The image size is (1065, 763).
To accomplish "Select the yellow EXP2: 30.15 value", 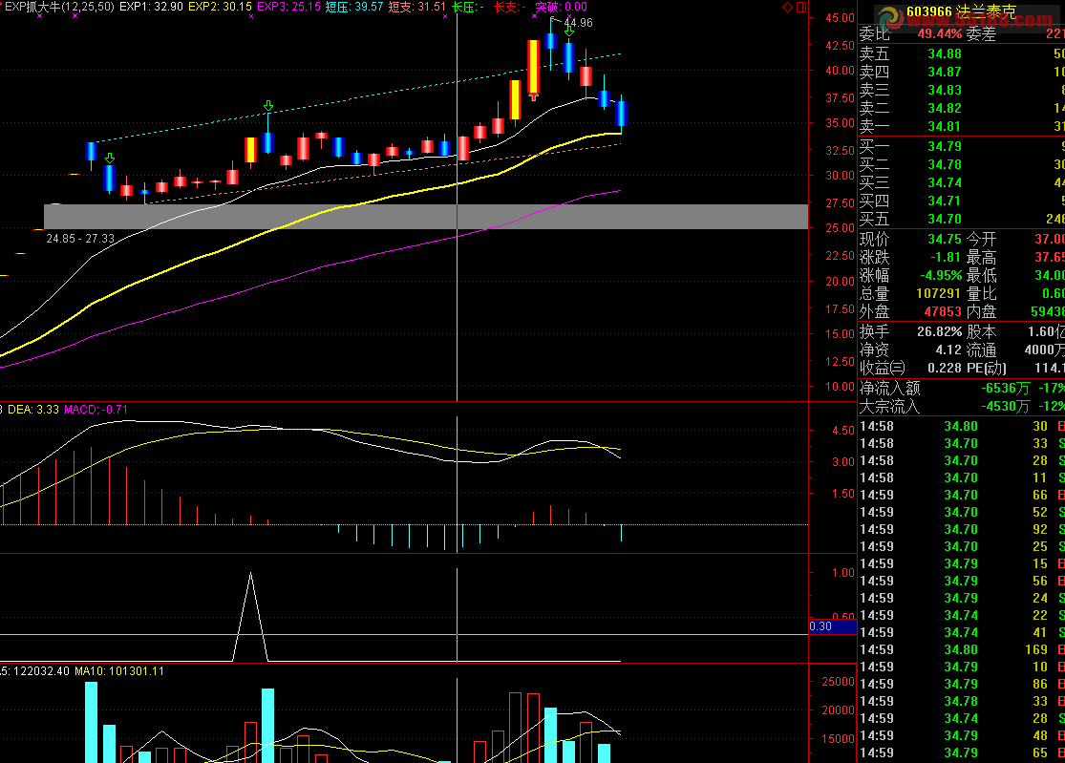I will tap(220, 7).
